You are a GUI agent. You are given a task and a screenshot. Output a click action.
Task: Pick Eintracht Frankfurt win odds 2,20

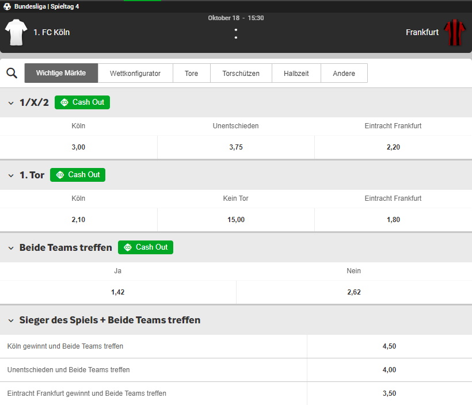(x=393, y=147)
